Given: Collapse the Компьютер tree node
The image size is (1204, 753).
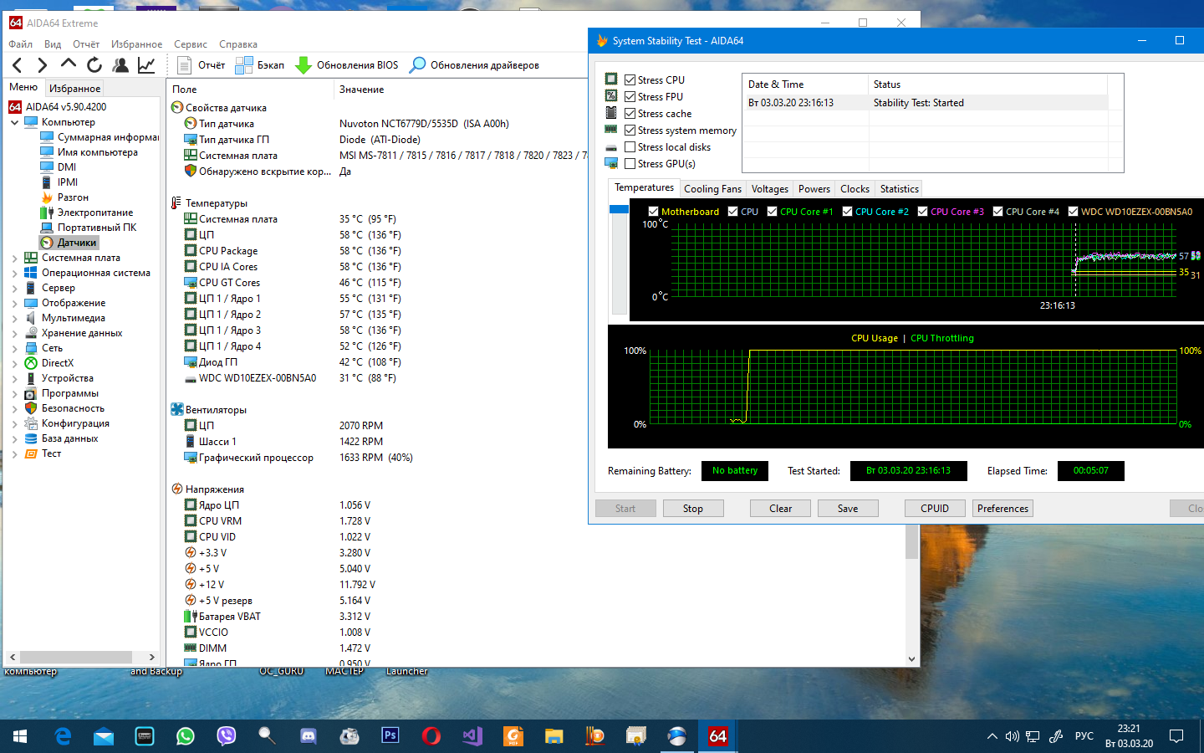Looking at the screenshot, I should (x=14, y=122).
